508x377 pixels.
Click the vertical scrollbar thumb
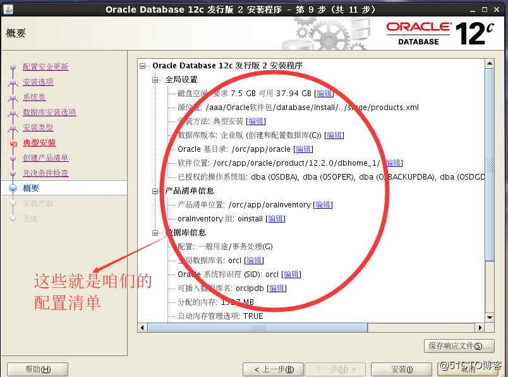(x=490, y=164)
